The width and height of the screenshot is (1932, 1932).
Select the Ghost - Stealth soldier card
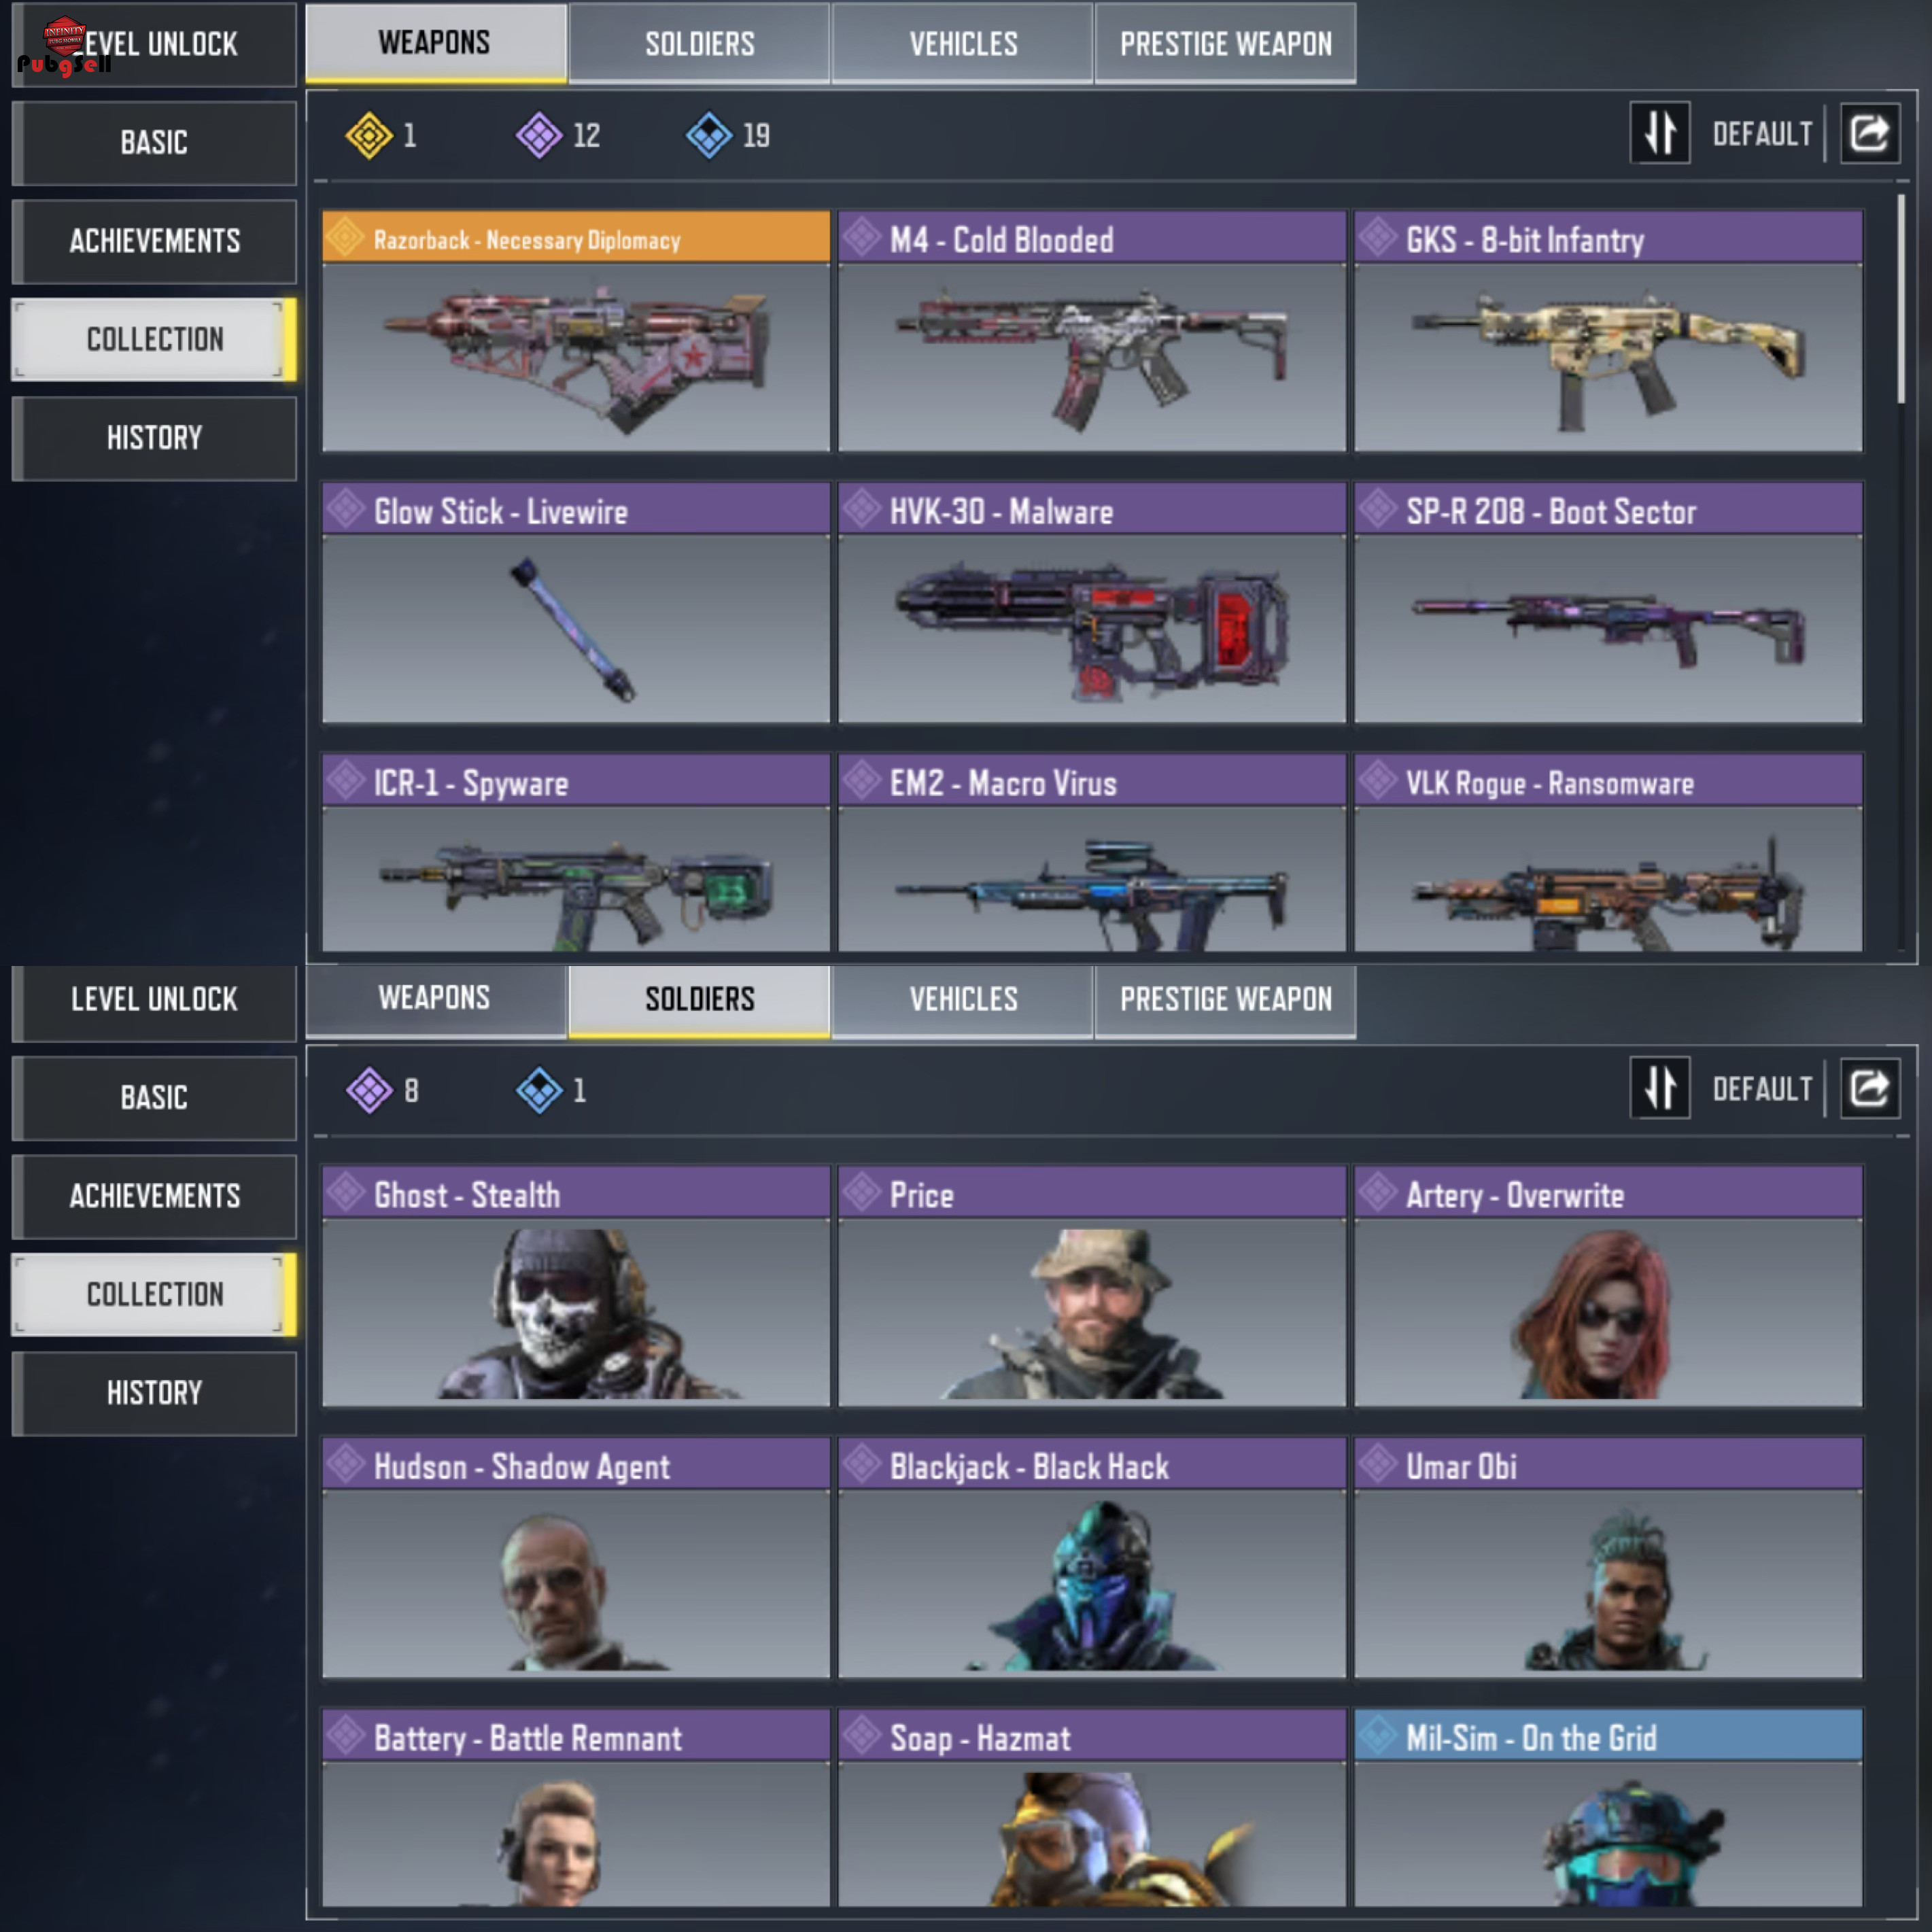coord(576,1286)
